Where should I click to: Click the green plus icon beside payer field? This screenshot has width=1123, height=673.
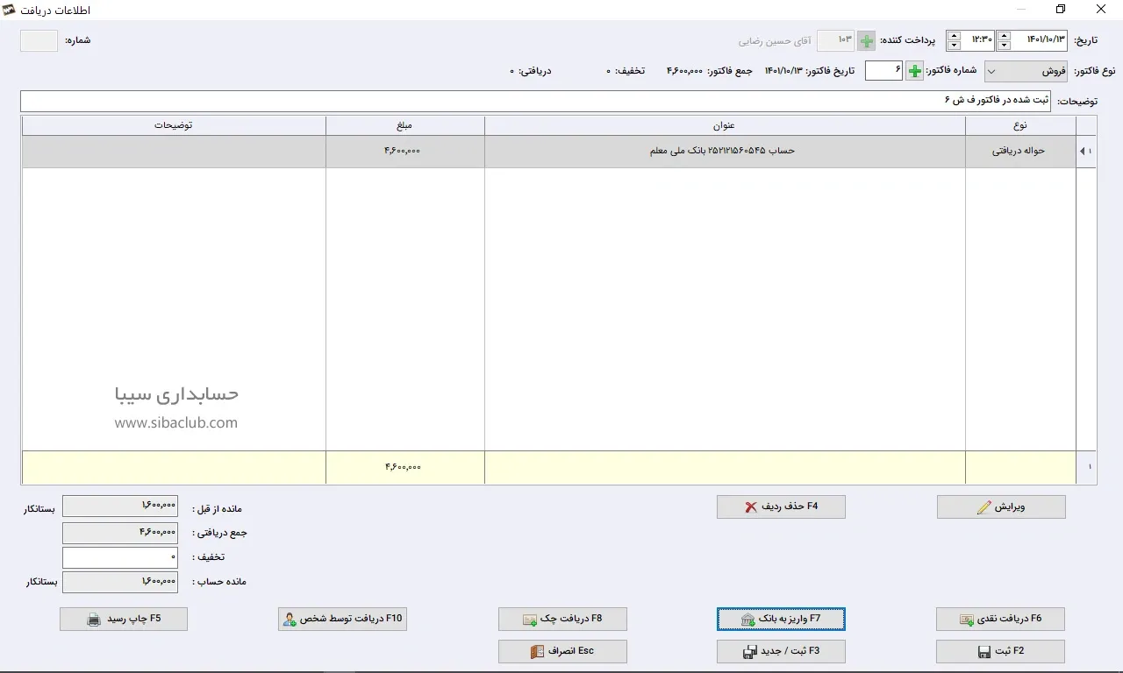click(x=866, y=41)
